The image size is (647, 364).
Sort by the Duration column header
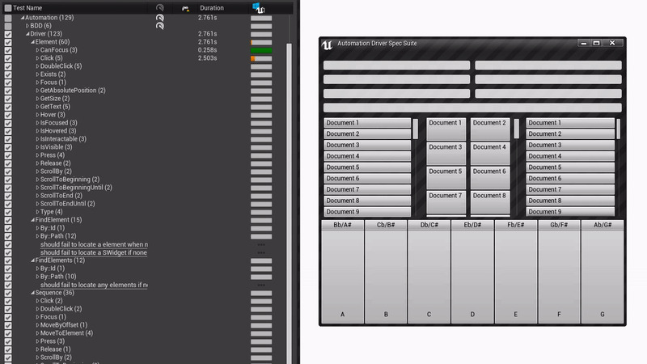point(212,8)
